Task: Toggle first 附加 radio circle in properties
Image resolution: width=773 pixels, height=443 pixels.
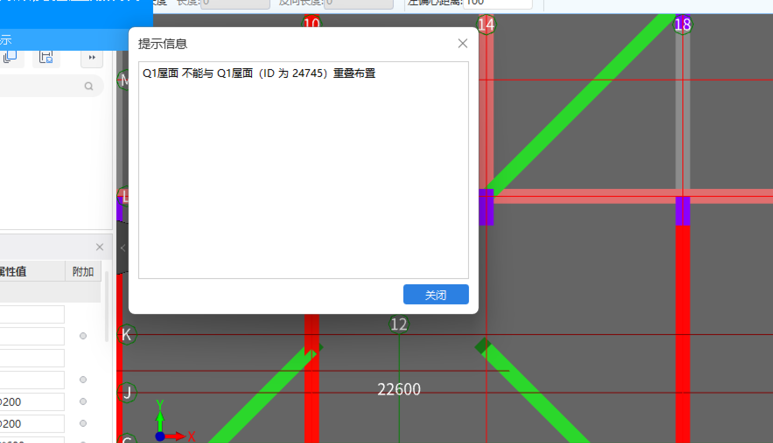Action: pos(83,336)
